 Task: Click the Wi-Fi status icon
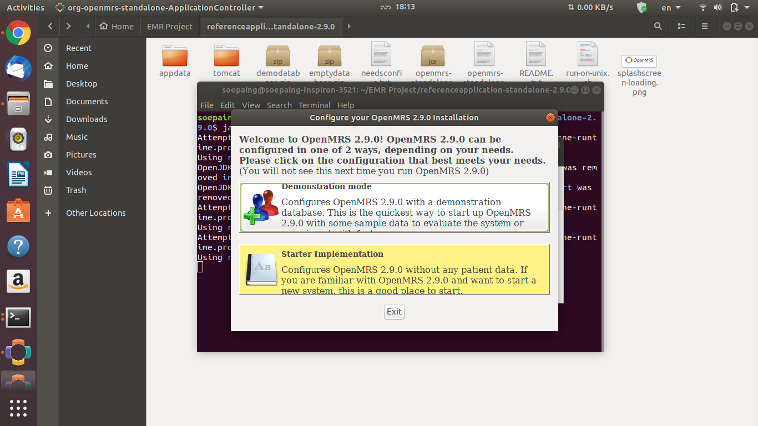click(x=703, y=8)
